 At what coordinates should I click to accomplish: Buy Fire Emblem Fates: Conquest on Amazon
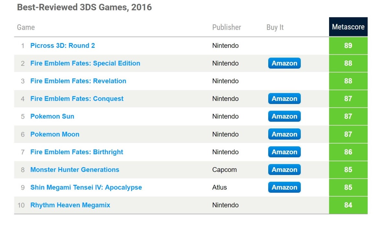(x=284, y=99)
